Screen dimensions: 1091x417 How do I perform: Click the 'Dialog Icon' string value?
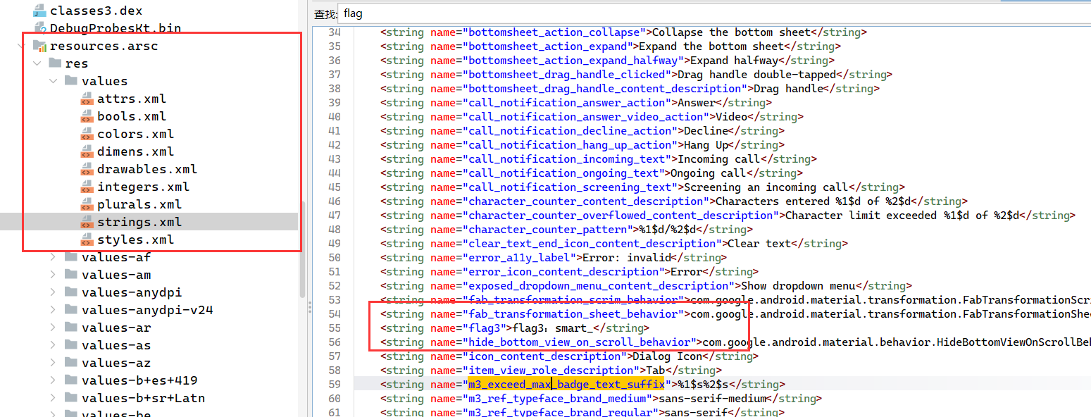[664, 356]
